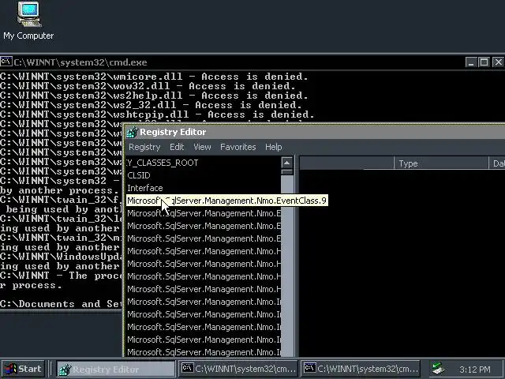
Task: Open the Edit menu in Registry Editor
Action: 177,147
